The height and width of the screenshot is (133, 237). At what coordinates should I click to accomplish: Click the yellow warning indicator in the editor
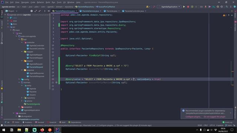(224, 15)
